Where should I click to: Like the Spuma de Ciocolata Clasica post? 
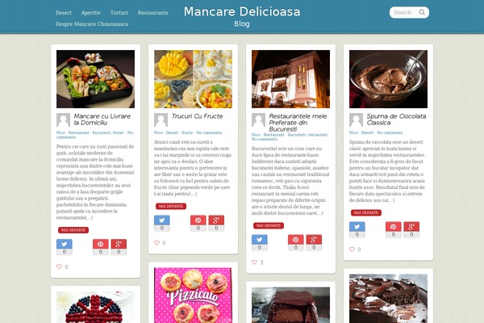click(x=352, y=250)
